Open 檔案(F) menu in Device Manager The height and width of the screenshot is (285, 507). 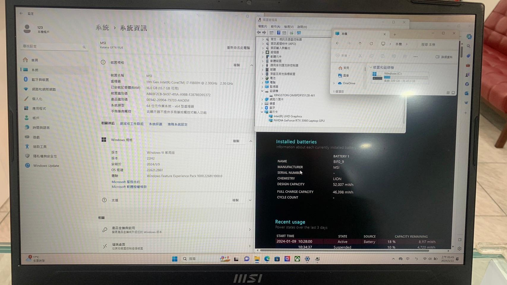click(263, 26)
